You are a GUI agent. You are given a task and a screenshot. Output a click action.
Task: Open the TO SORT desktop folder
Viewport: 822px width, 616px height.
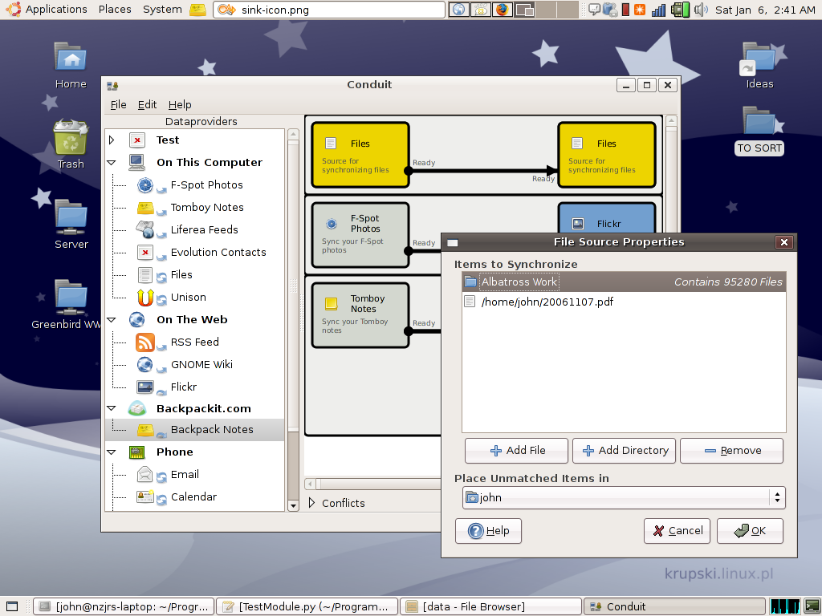pyautogui.click(x=759, y=122)
